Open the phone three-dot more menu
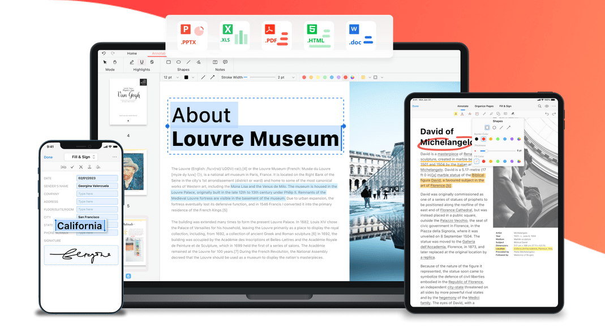This screenshot has width=605, height=328. (114, 157)
